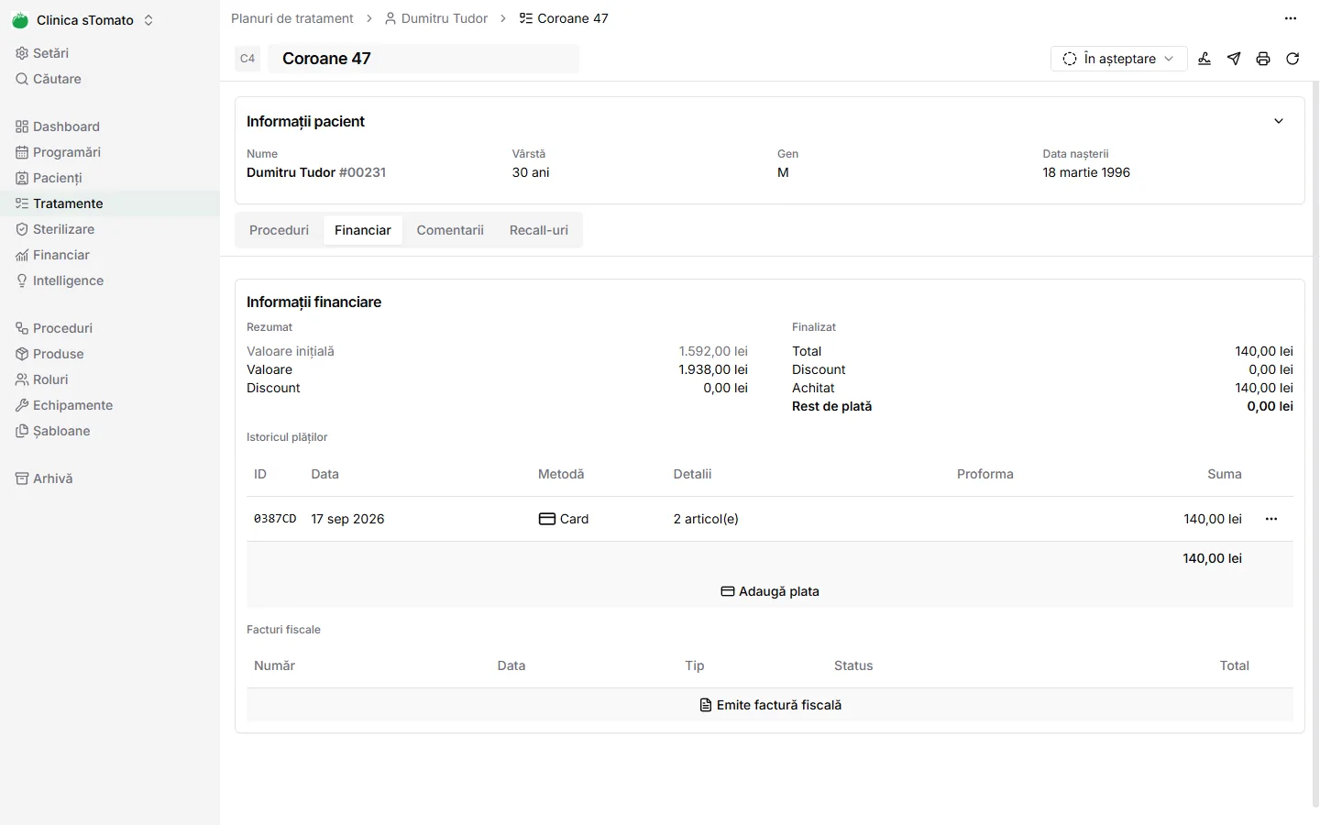Open Sterilizare in the sidebar
This screenshot has height=825, width=1320.
coord(110,229)
